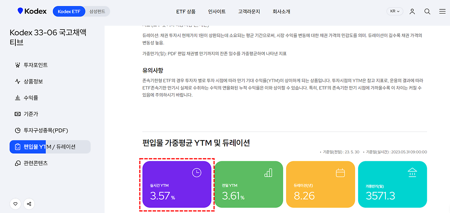Open the 고객라운지 menu
This screenshot has height=213, width=450.
click(x=249, y=12)
